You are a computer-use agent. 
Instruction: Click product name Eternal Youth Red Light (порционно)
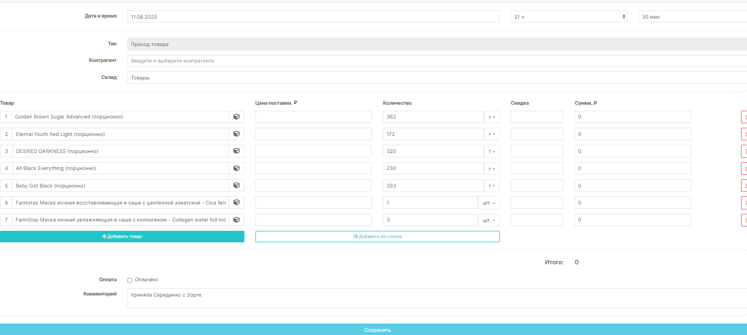[x=120, y=134]
